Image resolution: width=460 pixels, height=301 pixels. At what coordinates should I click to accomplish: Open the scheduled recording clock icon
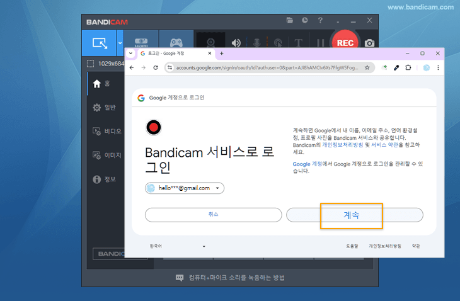304,21
